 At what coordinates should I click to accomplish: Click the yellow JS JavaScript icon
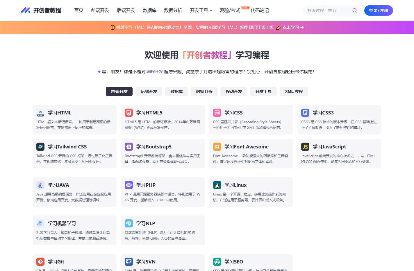305,147
